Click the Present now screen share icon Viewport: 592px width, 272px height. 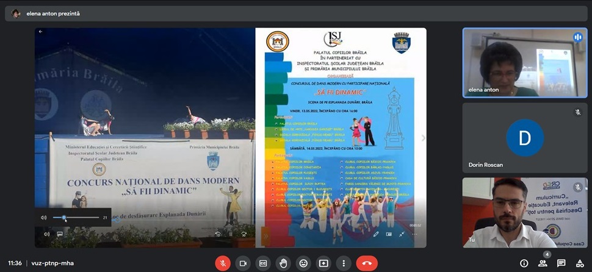(323, 263)
